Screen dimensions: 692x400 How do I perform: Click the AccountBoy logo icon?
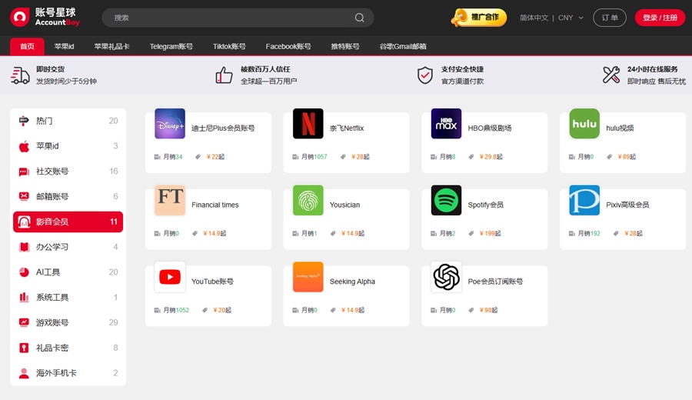19,17
